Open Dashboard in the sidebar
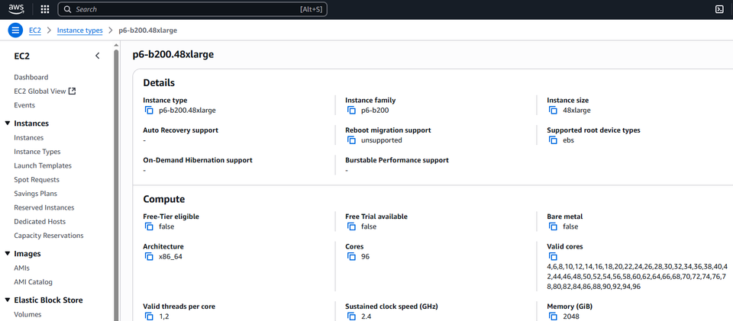 point(31,77)
